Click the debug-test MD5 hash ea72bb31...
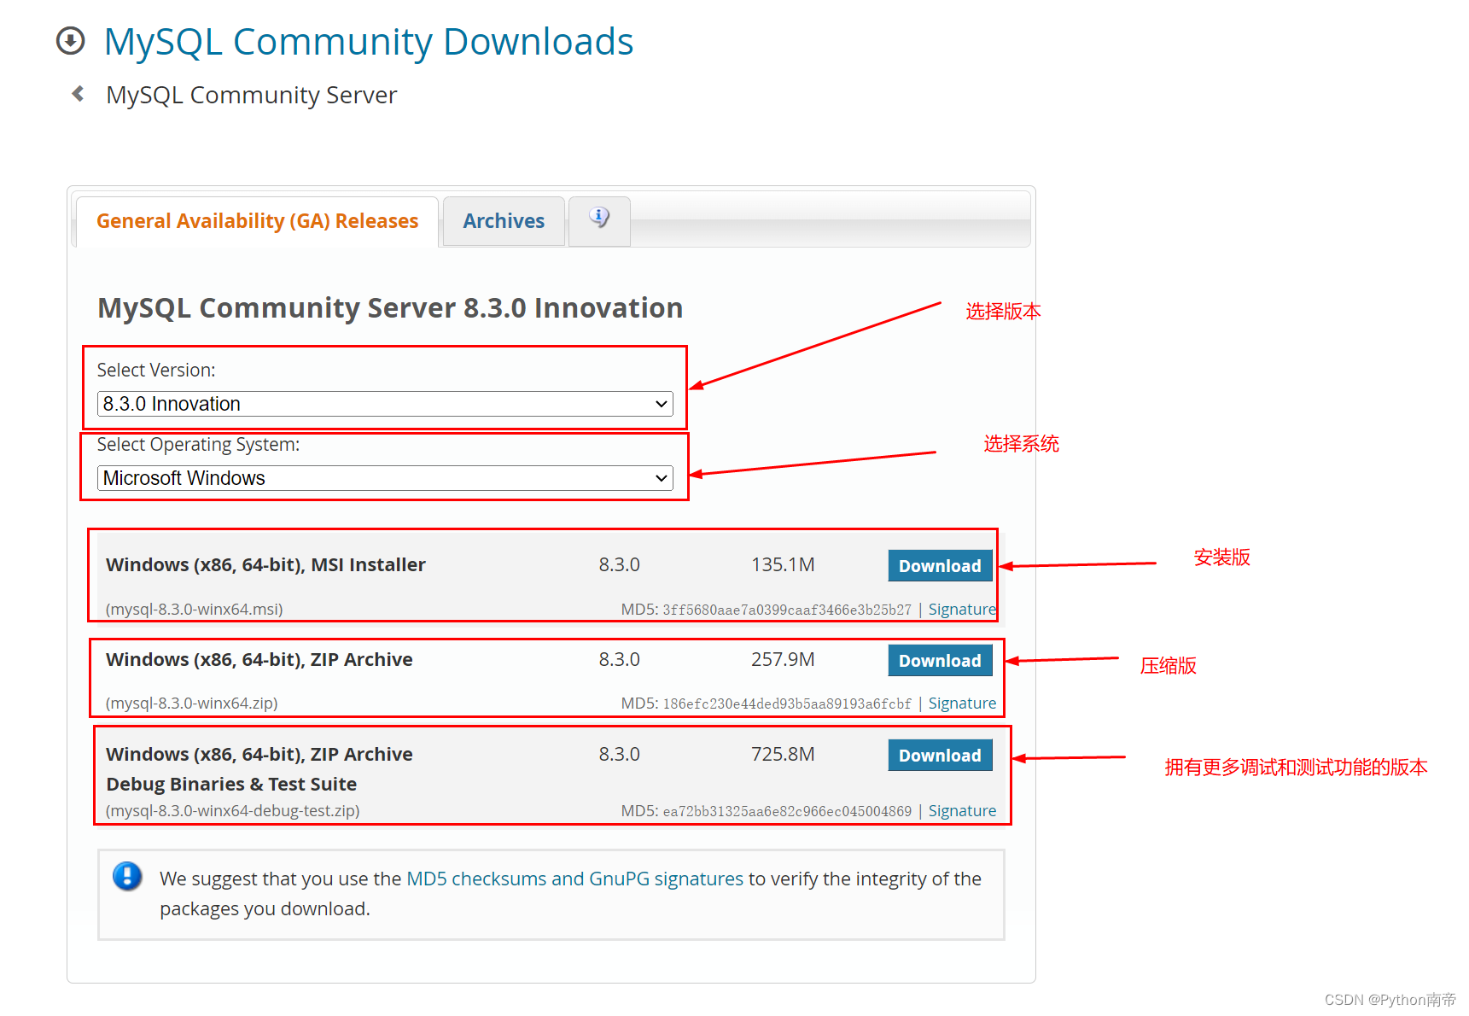This screenshot has width=1469, height=1016. [x=787, y=811]
